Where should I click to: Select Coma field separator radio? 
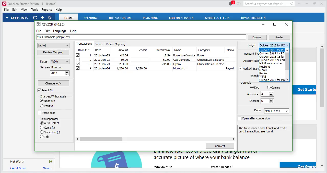(42, 127)
